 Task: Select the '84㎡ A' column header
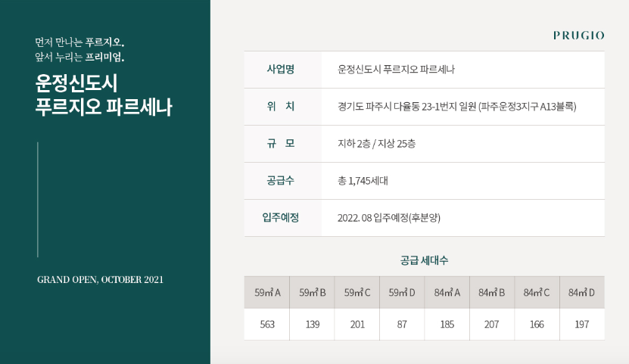[447, 292]
